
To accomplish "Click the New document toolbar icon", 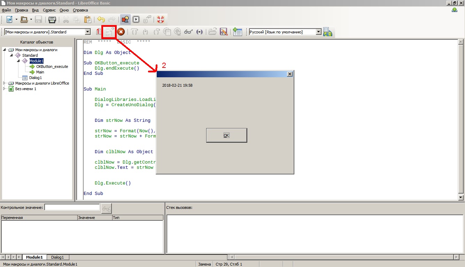I will pos(9,19).
